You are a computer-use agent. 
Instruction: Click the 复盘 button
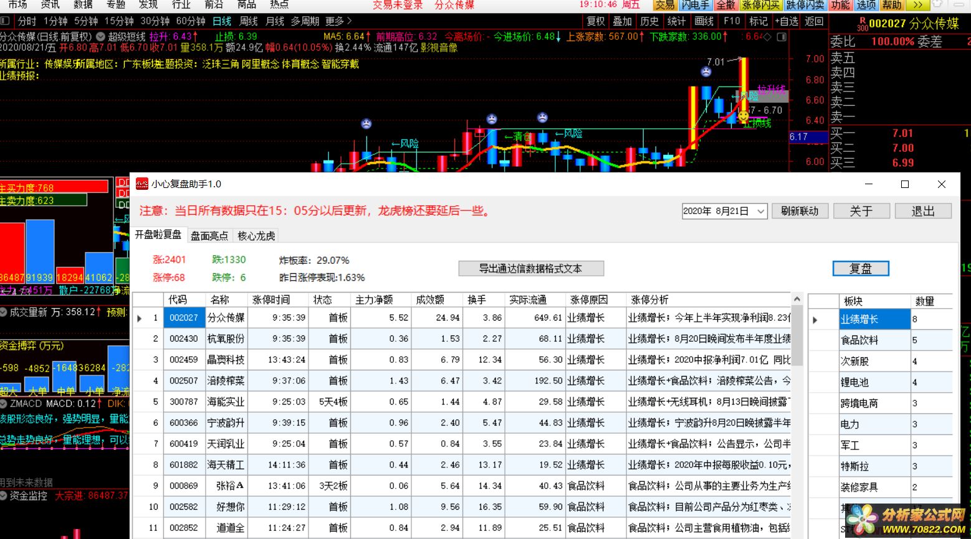pyautogui.click(x=861, y=269)
